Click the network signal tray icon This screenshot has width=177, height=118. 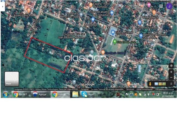coord(145,95)
